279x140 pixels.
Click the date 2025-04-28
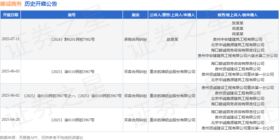(x=11, y=120)
